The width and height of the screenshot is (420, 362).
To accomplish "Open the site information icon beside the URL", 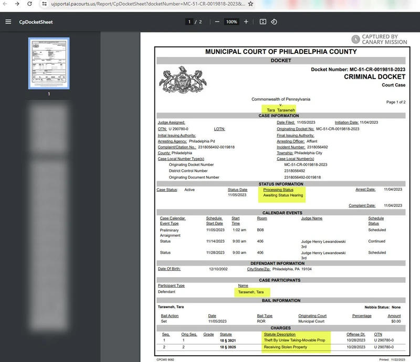I will (x=43, y=4).
